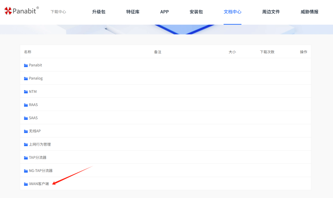
Task: Open the NG-TAP分流器 folder icon
Action: pos(26,170)
